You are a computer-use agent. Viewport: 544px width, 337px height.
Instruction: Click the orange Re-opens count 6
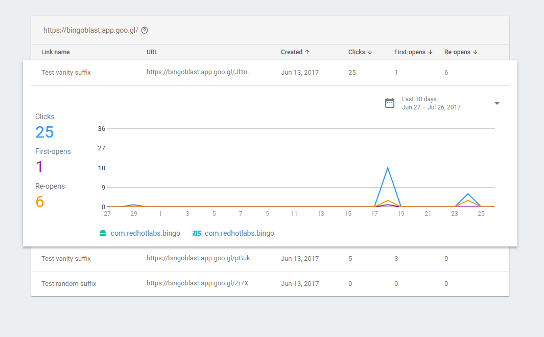(x=40, y=202)
